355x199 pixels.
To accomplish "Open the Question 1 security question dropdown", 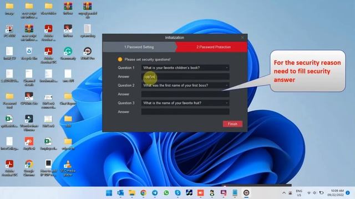I will pyautogui.click(x=185, y=67).
